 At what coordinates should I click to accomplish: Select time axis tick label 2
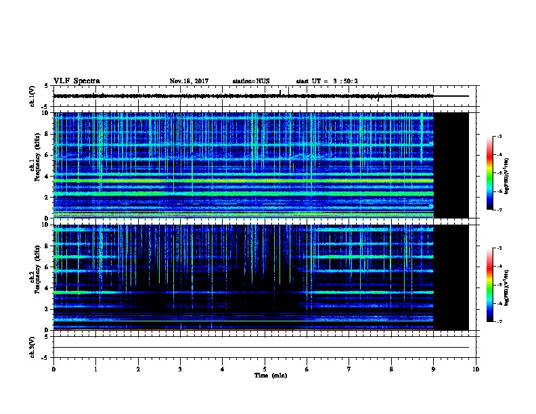point(138,369)
